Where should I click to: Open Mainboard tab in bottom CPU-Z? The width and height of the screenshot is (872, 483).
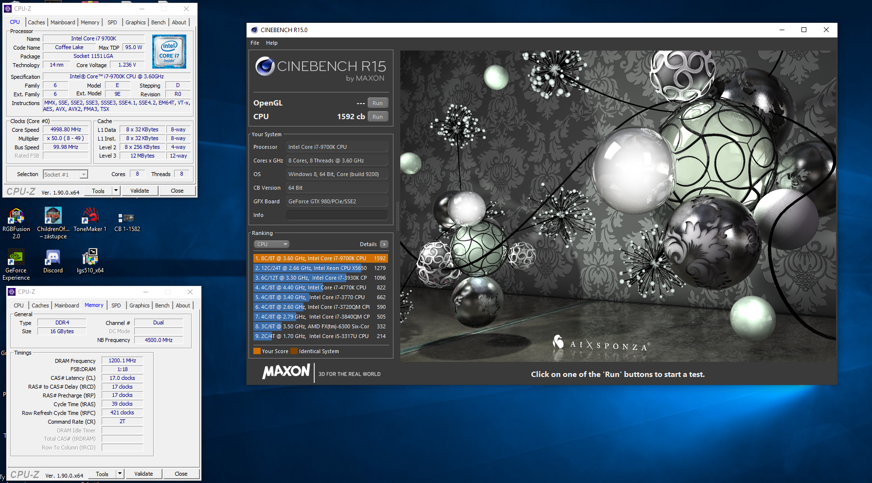pyautogui.click(x=67, y=305)
